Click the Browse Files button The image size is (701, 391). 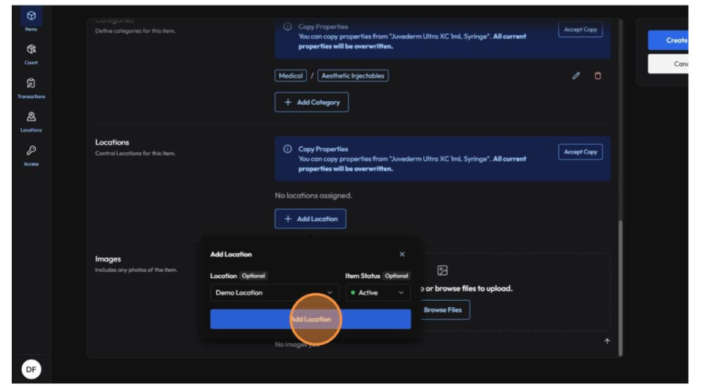click(443, 310)
